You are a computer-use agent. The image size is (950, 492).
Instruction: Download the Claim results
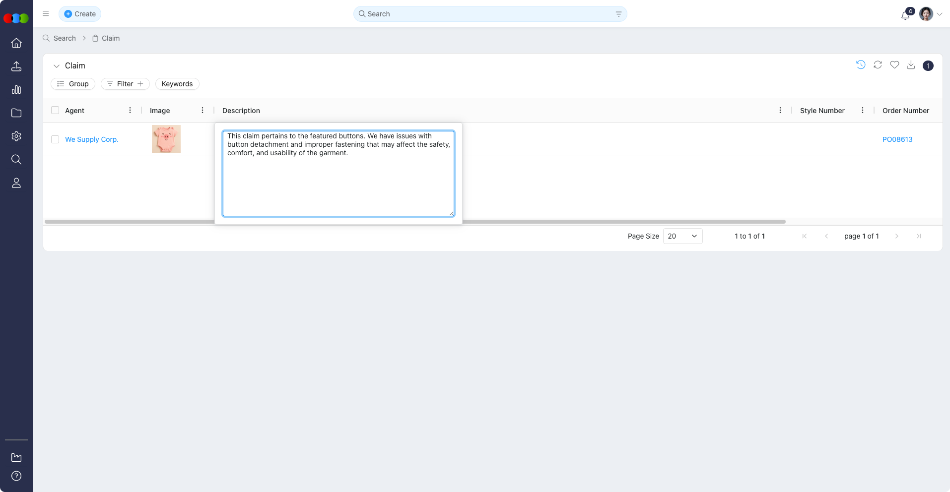coord(911,65)
